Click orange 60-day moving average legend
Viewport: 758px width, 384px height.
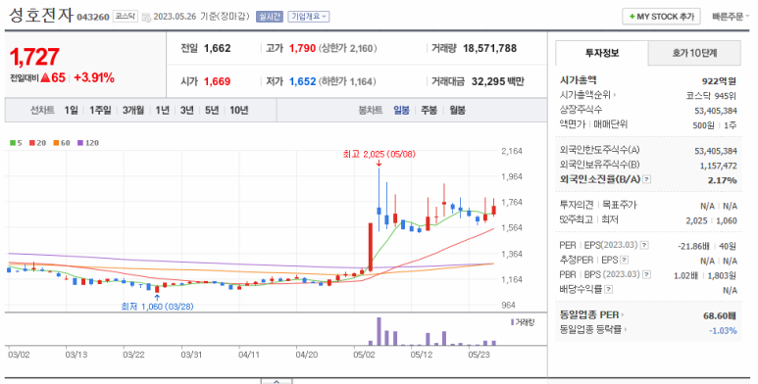[62, 143]
